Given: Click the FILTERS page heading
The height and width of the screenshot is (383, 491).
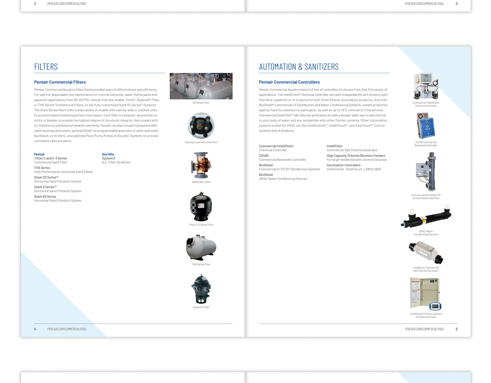Looking at the screenshot, I should coord(46,67).
